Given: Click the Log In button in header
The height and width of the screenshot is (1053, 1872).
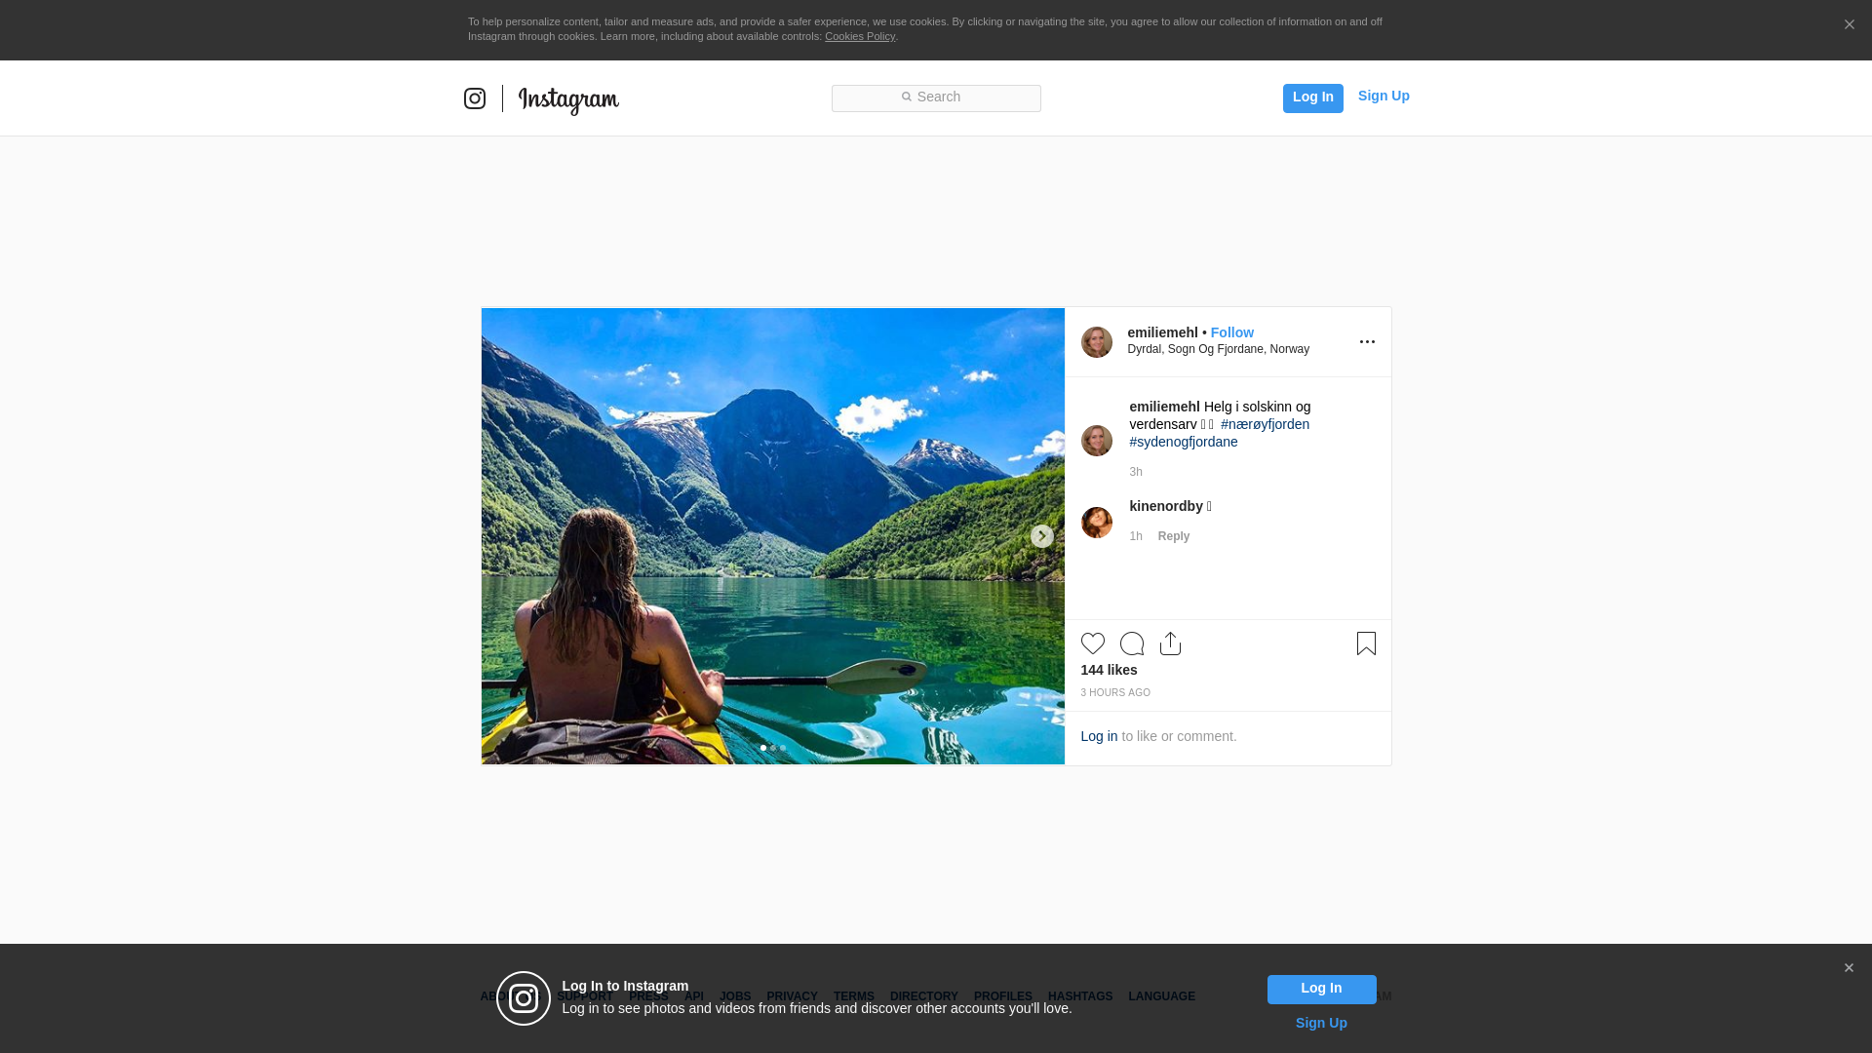Looking at the screenshot, I should (x=1312, y=97).
